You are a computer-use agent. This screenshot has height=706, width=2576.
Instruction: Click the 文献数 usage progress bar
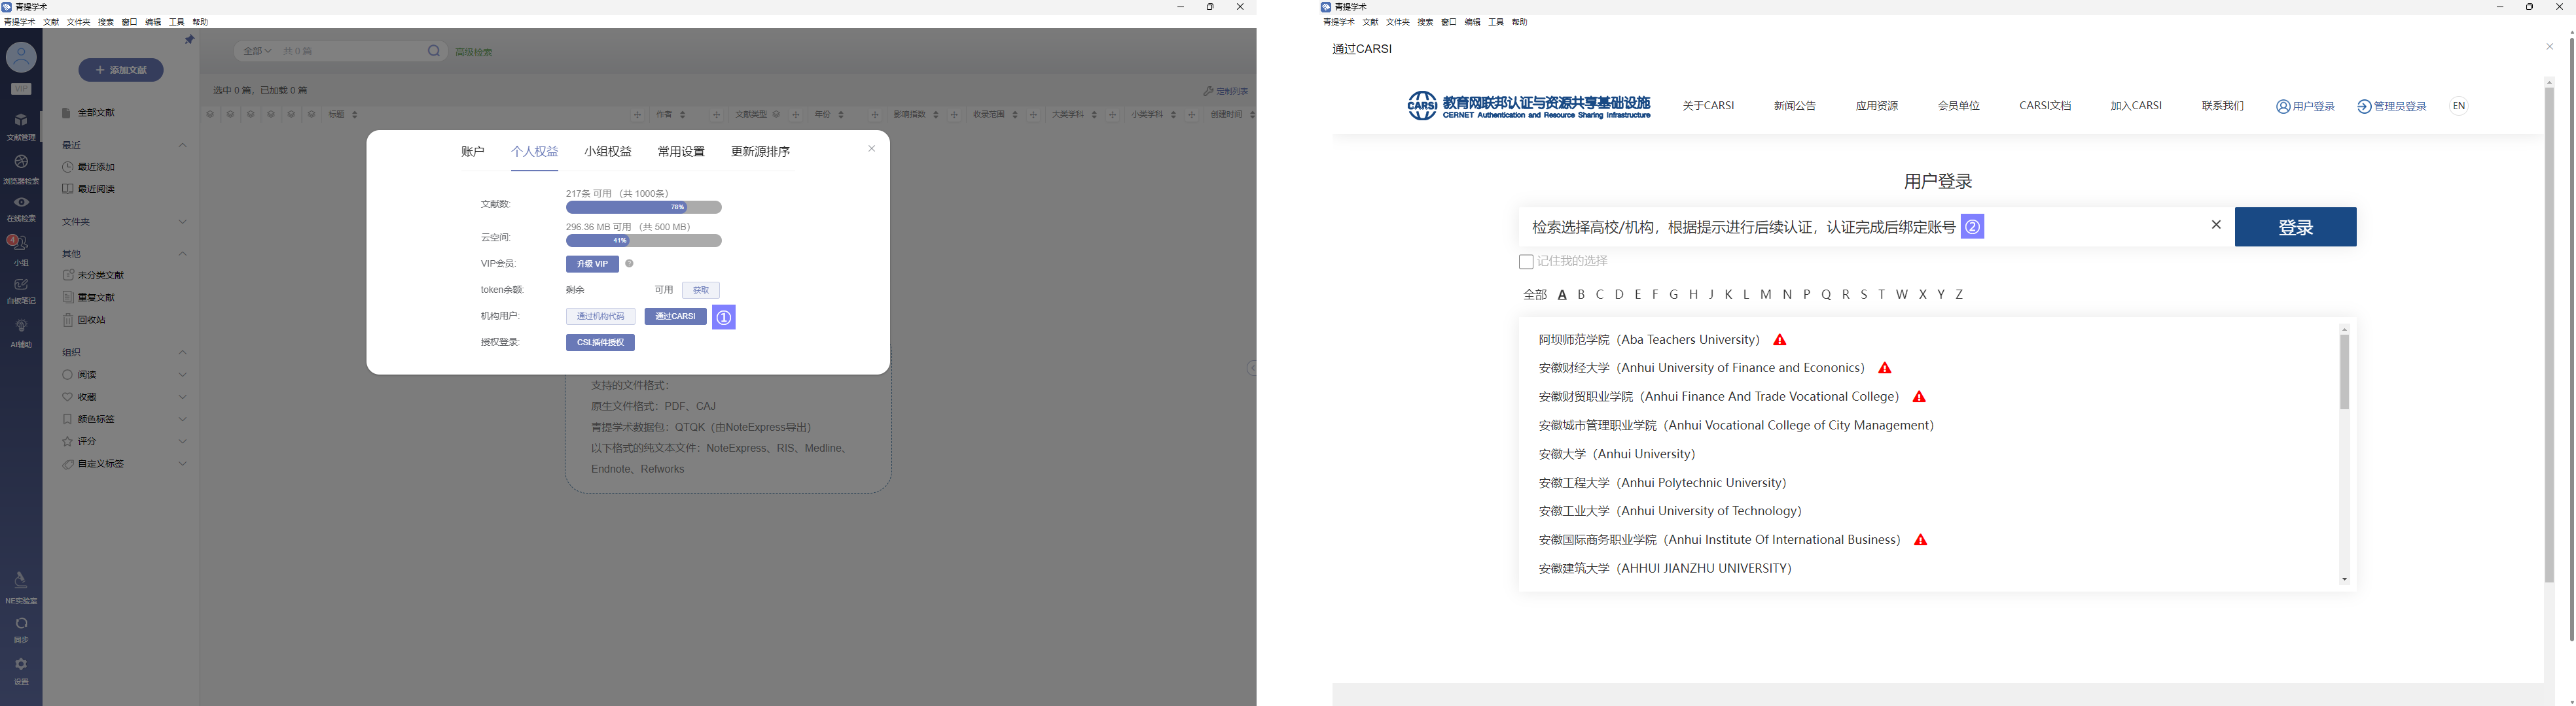pyautogui.click(x=643, y=208)
